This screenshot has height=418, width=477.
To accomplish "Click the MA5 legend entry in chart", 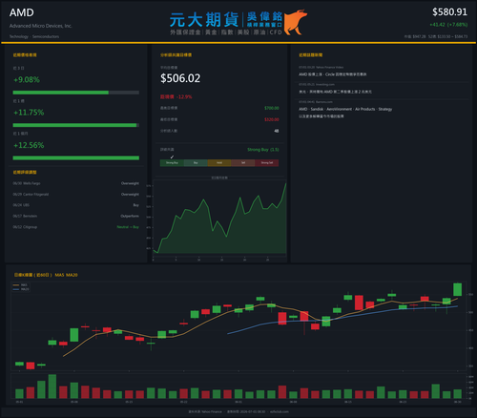I will click(x=20, y=285).
